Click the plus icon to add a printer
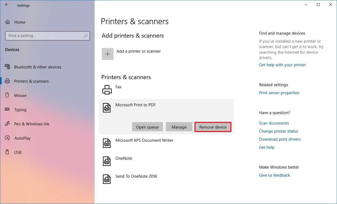This screenshot has width=337, height=204. tap(107, 54)
